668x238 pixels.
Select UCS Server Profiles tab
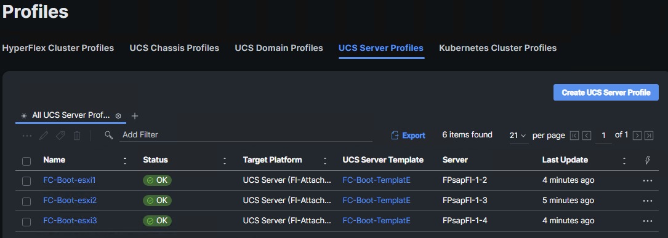click(381, 48)
